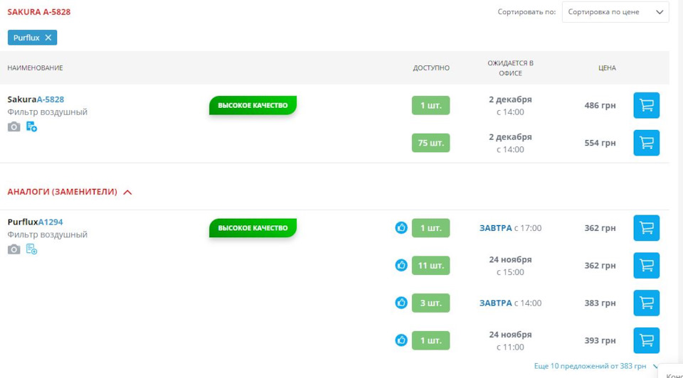683x378 pixels.
Task: Click the 1 шт. badge in 486 грн row
Action: [x=431, y=105]
